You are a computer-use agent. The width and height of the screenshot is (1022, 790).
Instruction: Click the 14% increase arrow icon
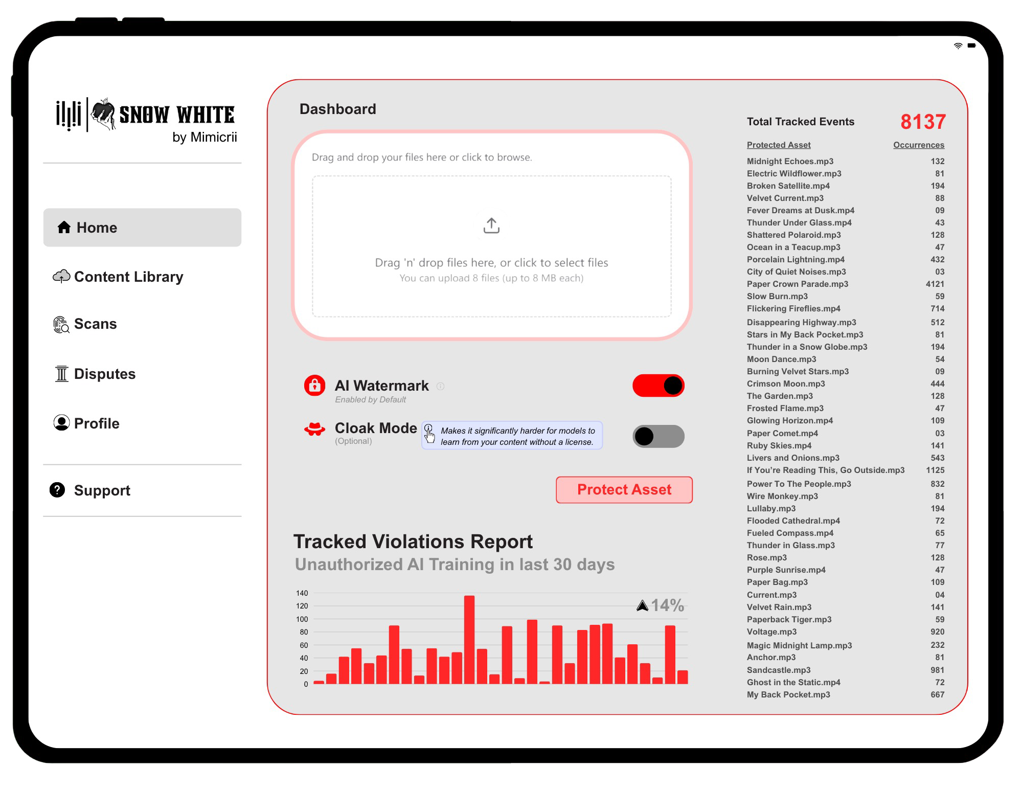coord(642,606)
